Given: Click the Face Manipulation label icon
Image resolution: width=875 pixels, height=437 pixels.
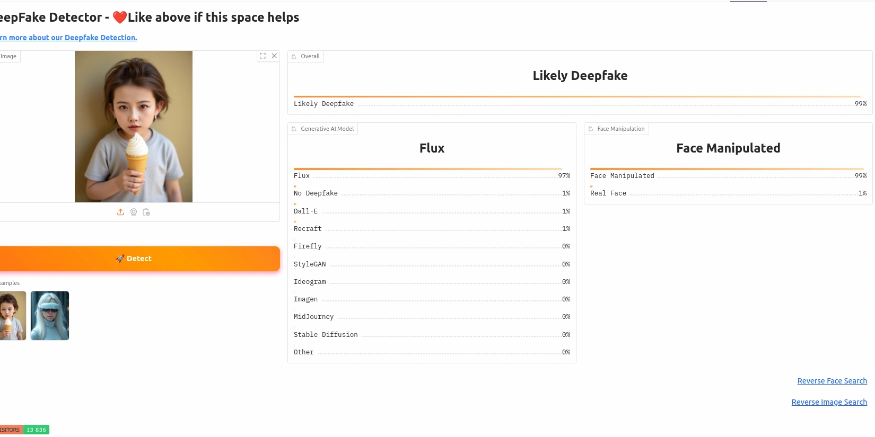Looking at the screenshot, I should pyautogui.click(x=591, y=129).
